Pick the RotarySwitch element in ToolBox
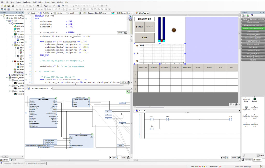This screenshot has width=265, height=168. pyautogui.click(x=254, y=125)
